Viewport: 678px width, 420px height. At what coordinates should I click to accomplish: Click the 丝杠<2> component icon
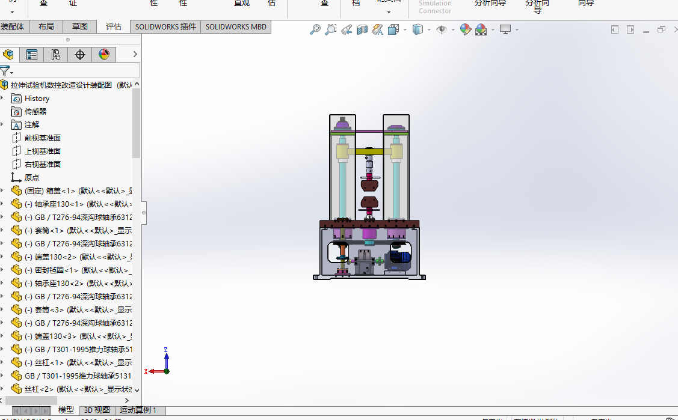pos(16,389)
